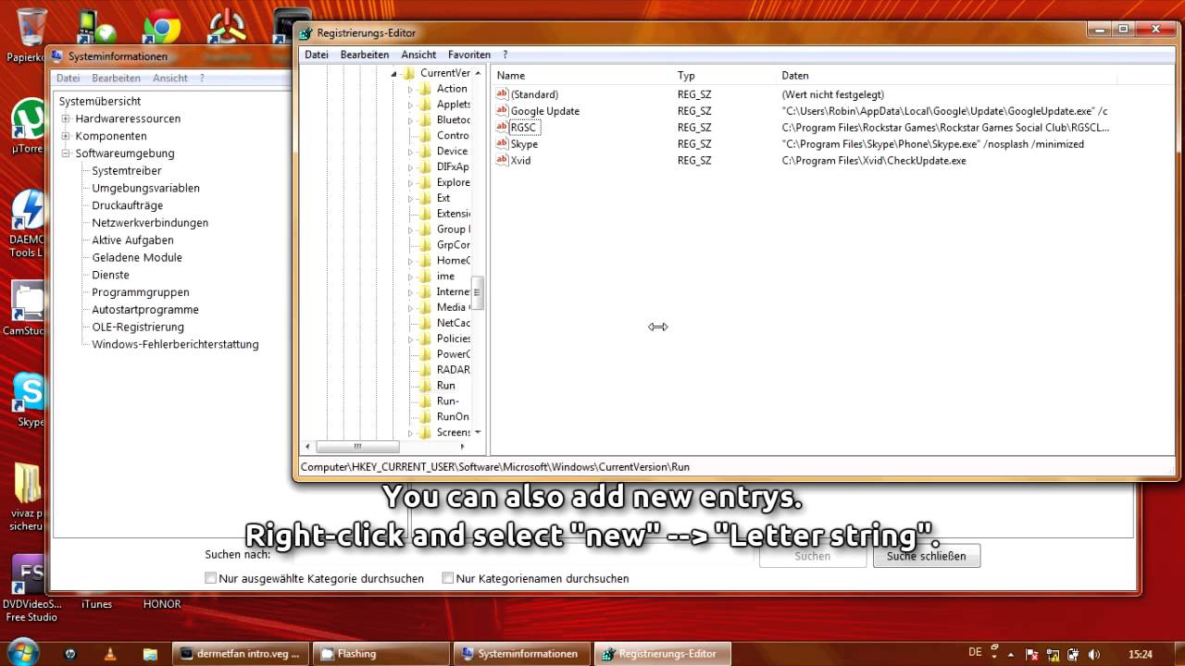The image size is (1185, 666).
Task: Open the ? help menu in Registrierungs-Editor
Action: coord(505,55)
